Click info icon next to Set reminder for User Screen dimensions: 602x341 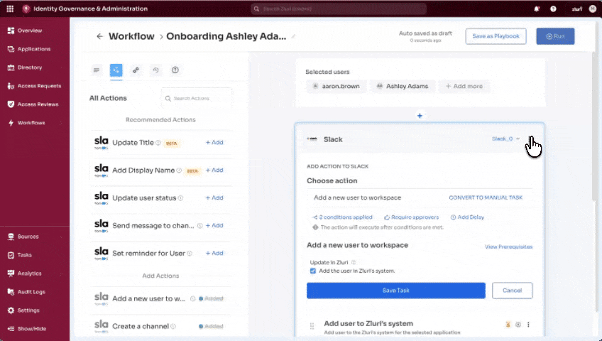point(190,254)
